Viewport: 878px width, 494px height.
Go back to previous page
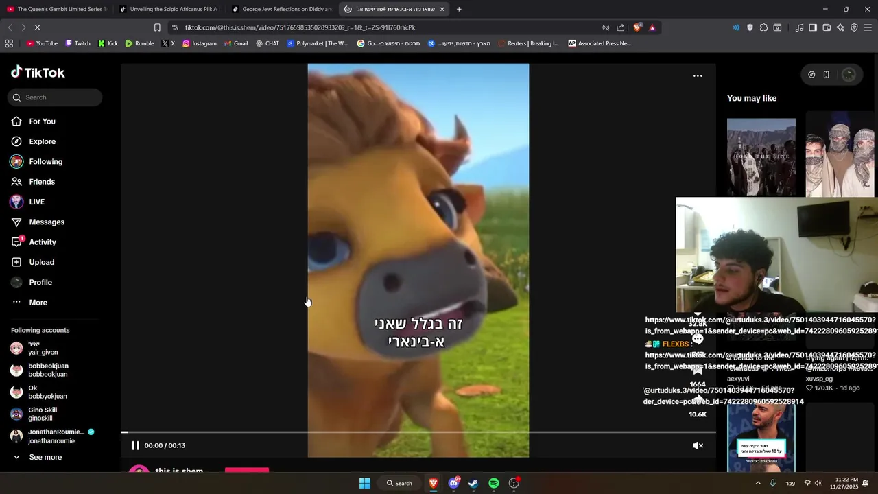point(10,27)
